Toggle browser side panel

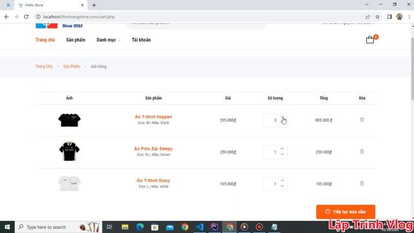pyautogui.click(x=389, y=17)
